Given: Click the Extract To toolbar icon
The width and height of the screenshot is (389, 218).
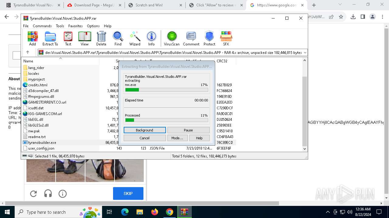Looking at the screenshot, I should coord(50,38).
